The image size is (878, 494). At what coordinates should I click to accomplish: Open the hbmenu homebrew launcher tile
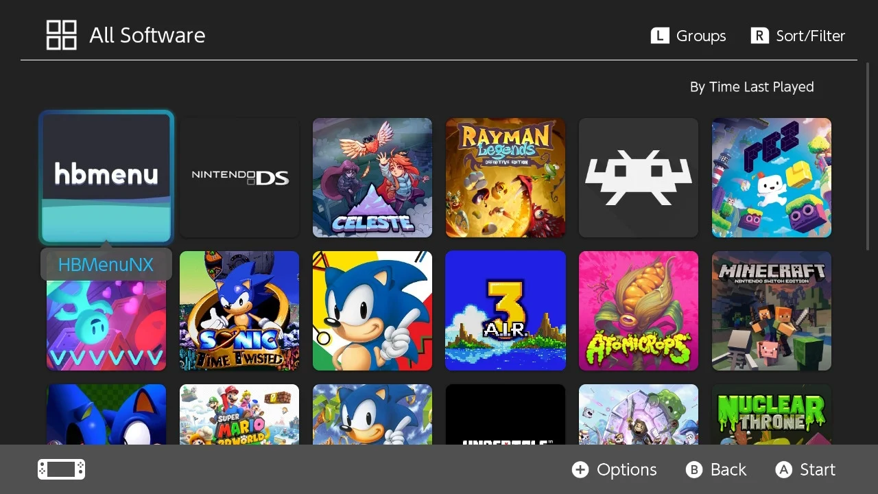click(106, 177)
